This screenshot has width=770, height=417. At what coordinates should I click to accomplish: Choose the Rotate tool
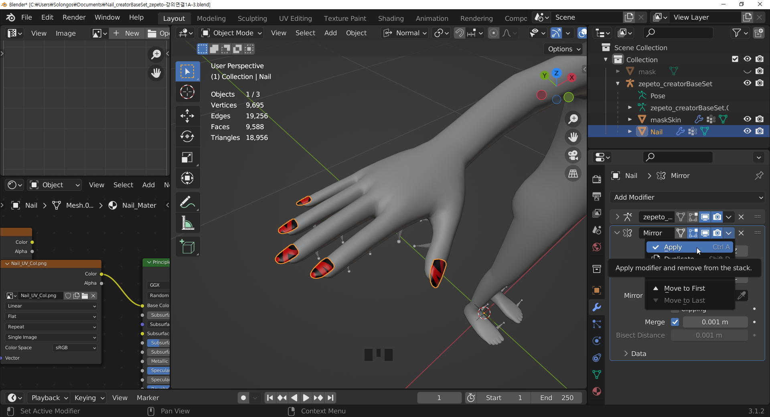(187, 136)
